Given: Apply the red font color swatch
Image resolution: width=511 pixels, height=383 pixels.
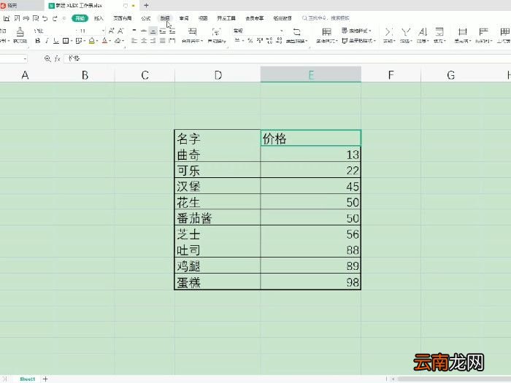Looking at the screenshot, I should 104,41.
